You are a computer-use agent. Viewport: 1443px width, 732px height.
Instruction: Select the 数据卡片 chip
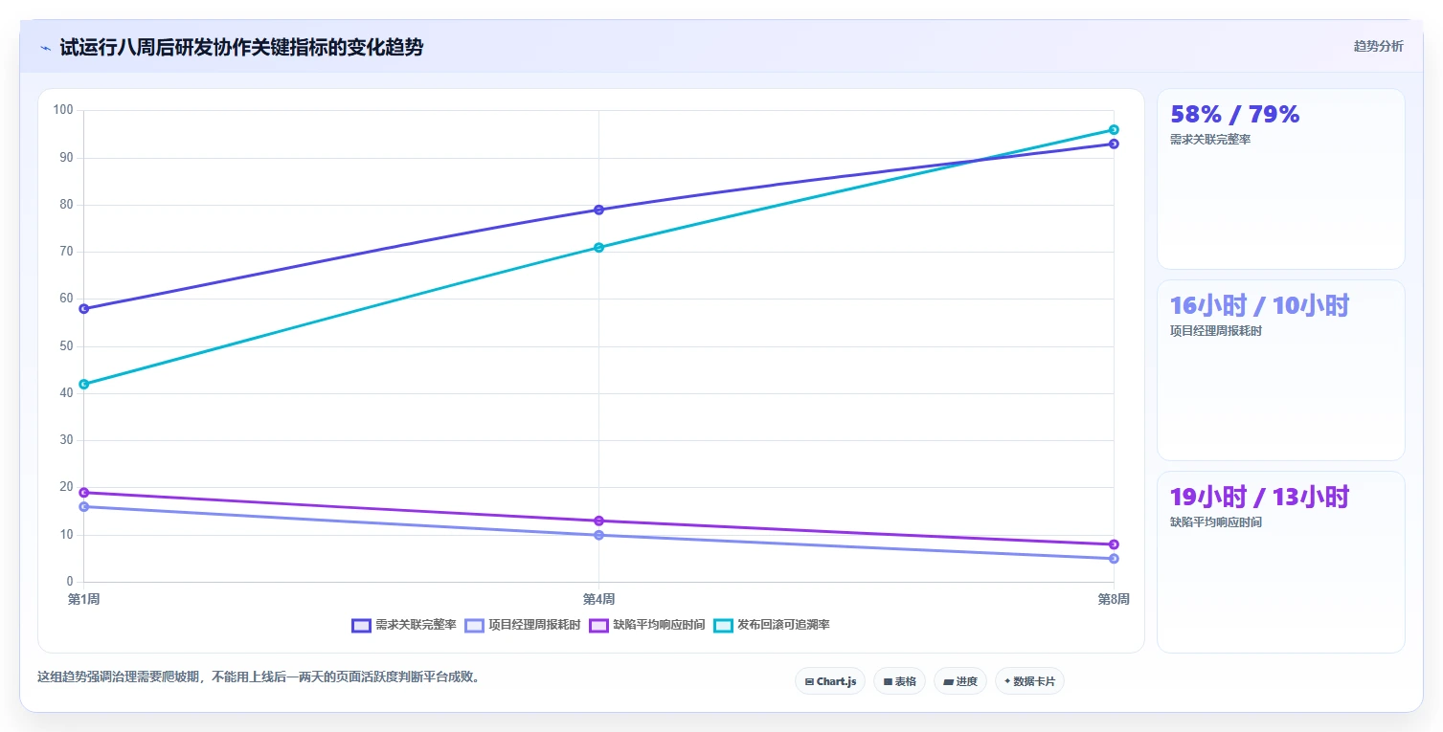(x=1029, y=681)
